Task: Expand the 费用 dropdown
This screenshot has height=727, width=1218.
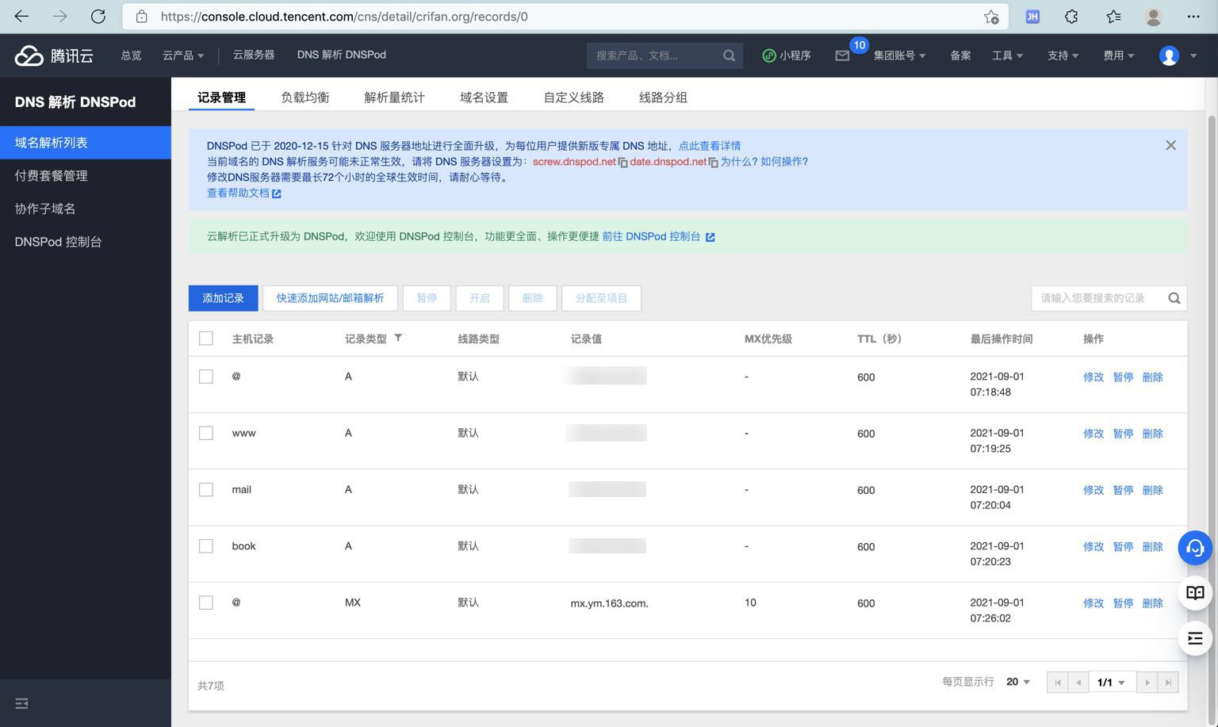Action: point(1118,55)
